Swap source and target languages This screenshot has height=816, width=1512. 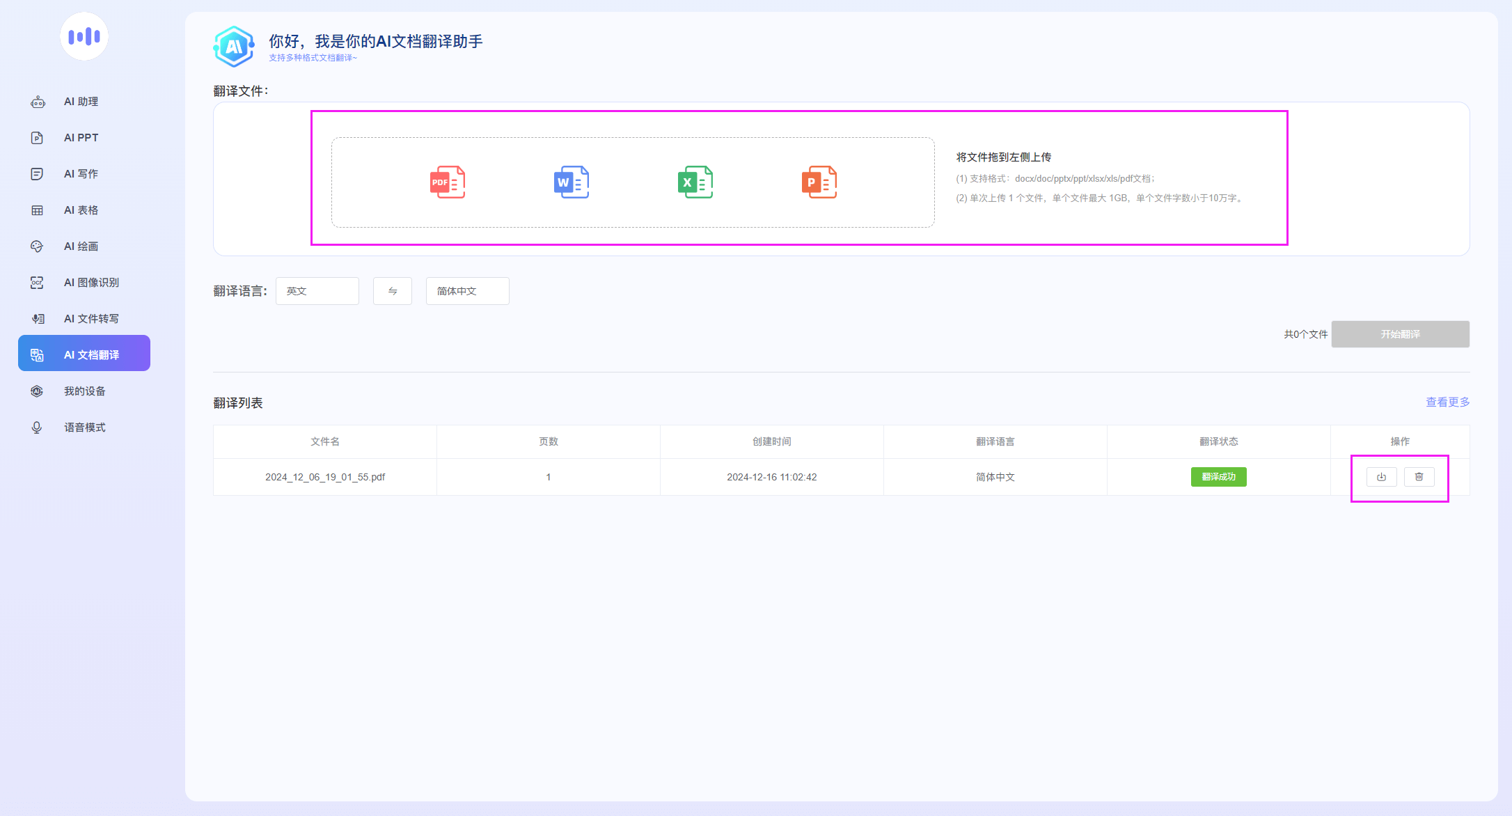pos(393,291)
